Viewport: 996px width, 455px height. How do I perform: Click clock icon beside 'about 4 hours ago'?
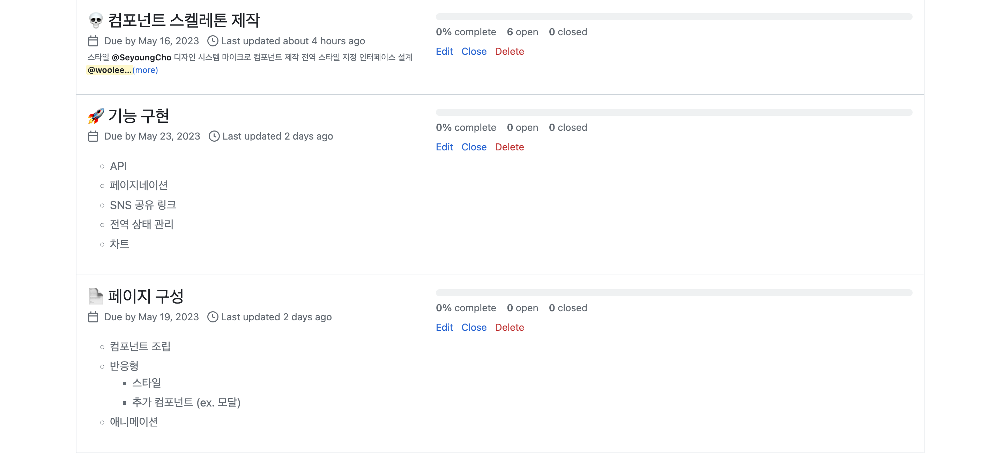[213, 41]
